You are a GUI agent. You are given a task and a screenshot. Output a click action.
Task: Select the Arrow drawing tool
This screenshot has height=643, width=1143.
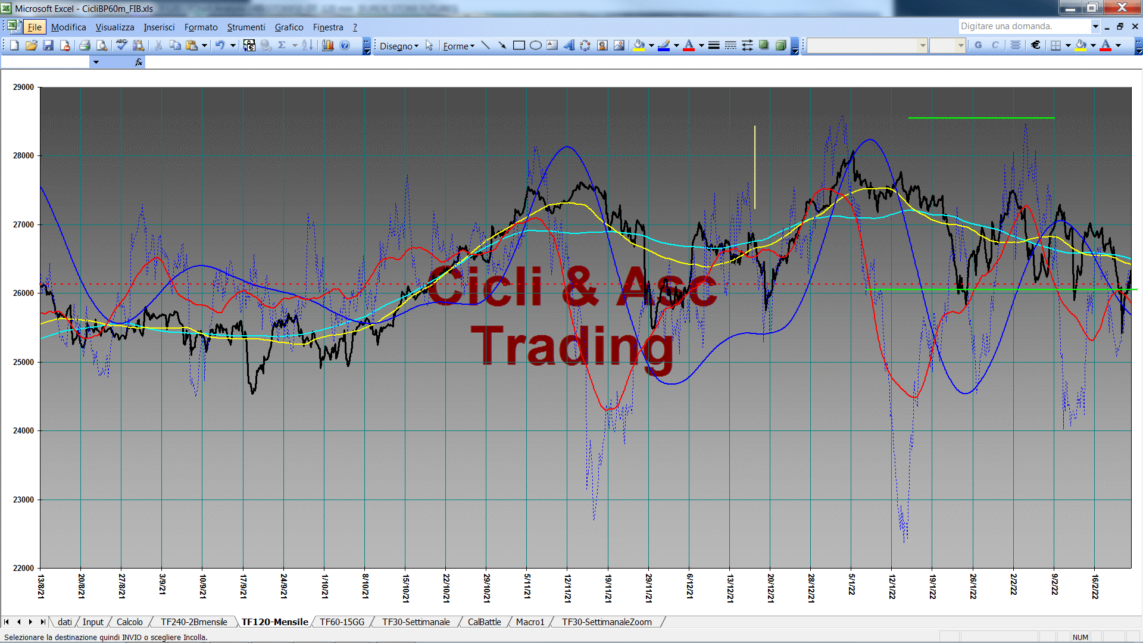[x=502, y=45]
